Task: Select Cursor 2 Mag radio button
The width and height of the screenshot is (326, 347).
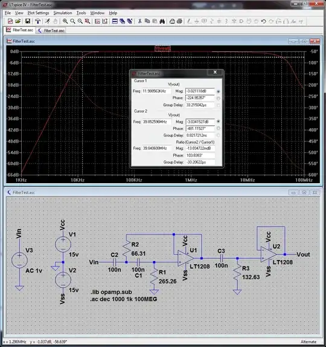Action: [218, 122]
